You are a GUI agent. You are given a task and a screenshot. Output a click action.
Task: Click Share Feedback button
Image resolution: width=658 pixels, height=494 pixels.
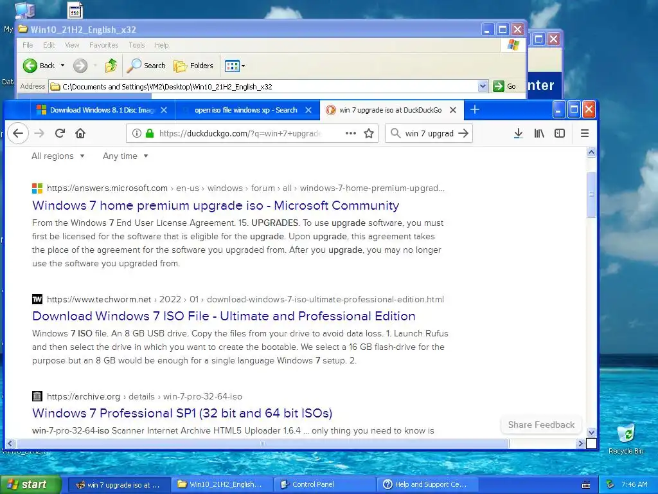pyautogui.click(x=541, y=425)
